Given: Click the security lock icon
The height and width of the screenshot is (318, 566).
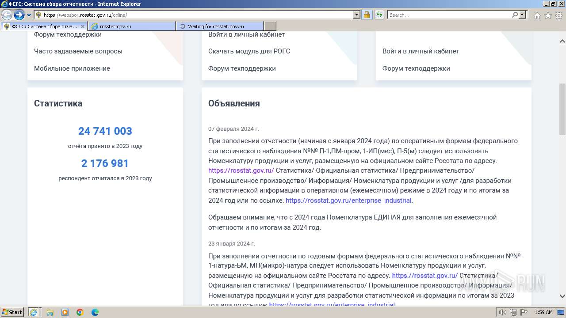Looking at the screenshot, I should (x=367, y=15).
